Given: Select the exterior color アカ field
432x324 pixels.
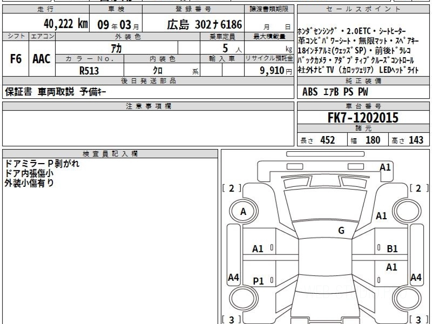Looking at the screenshot, I should (x=116, y=48).
